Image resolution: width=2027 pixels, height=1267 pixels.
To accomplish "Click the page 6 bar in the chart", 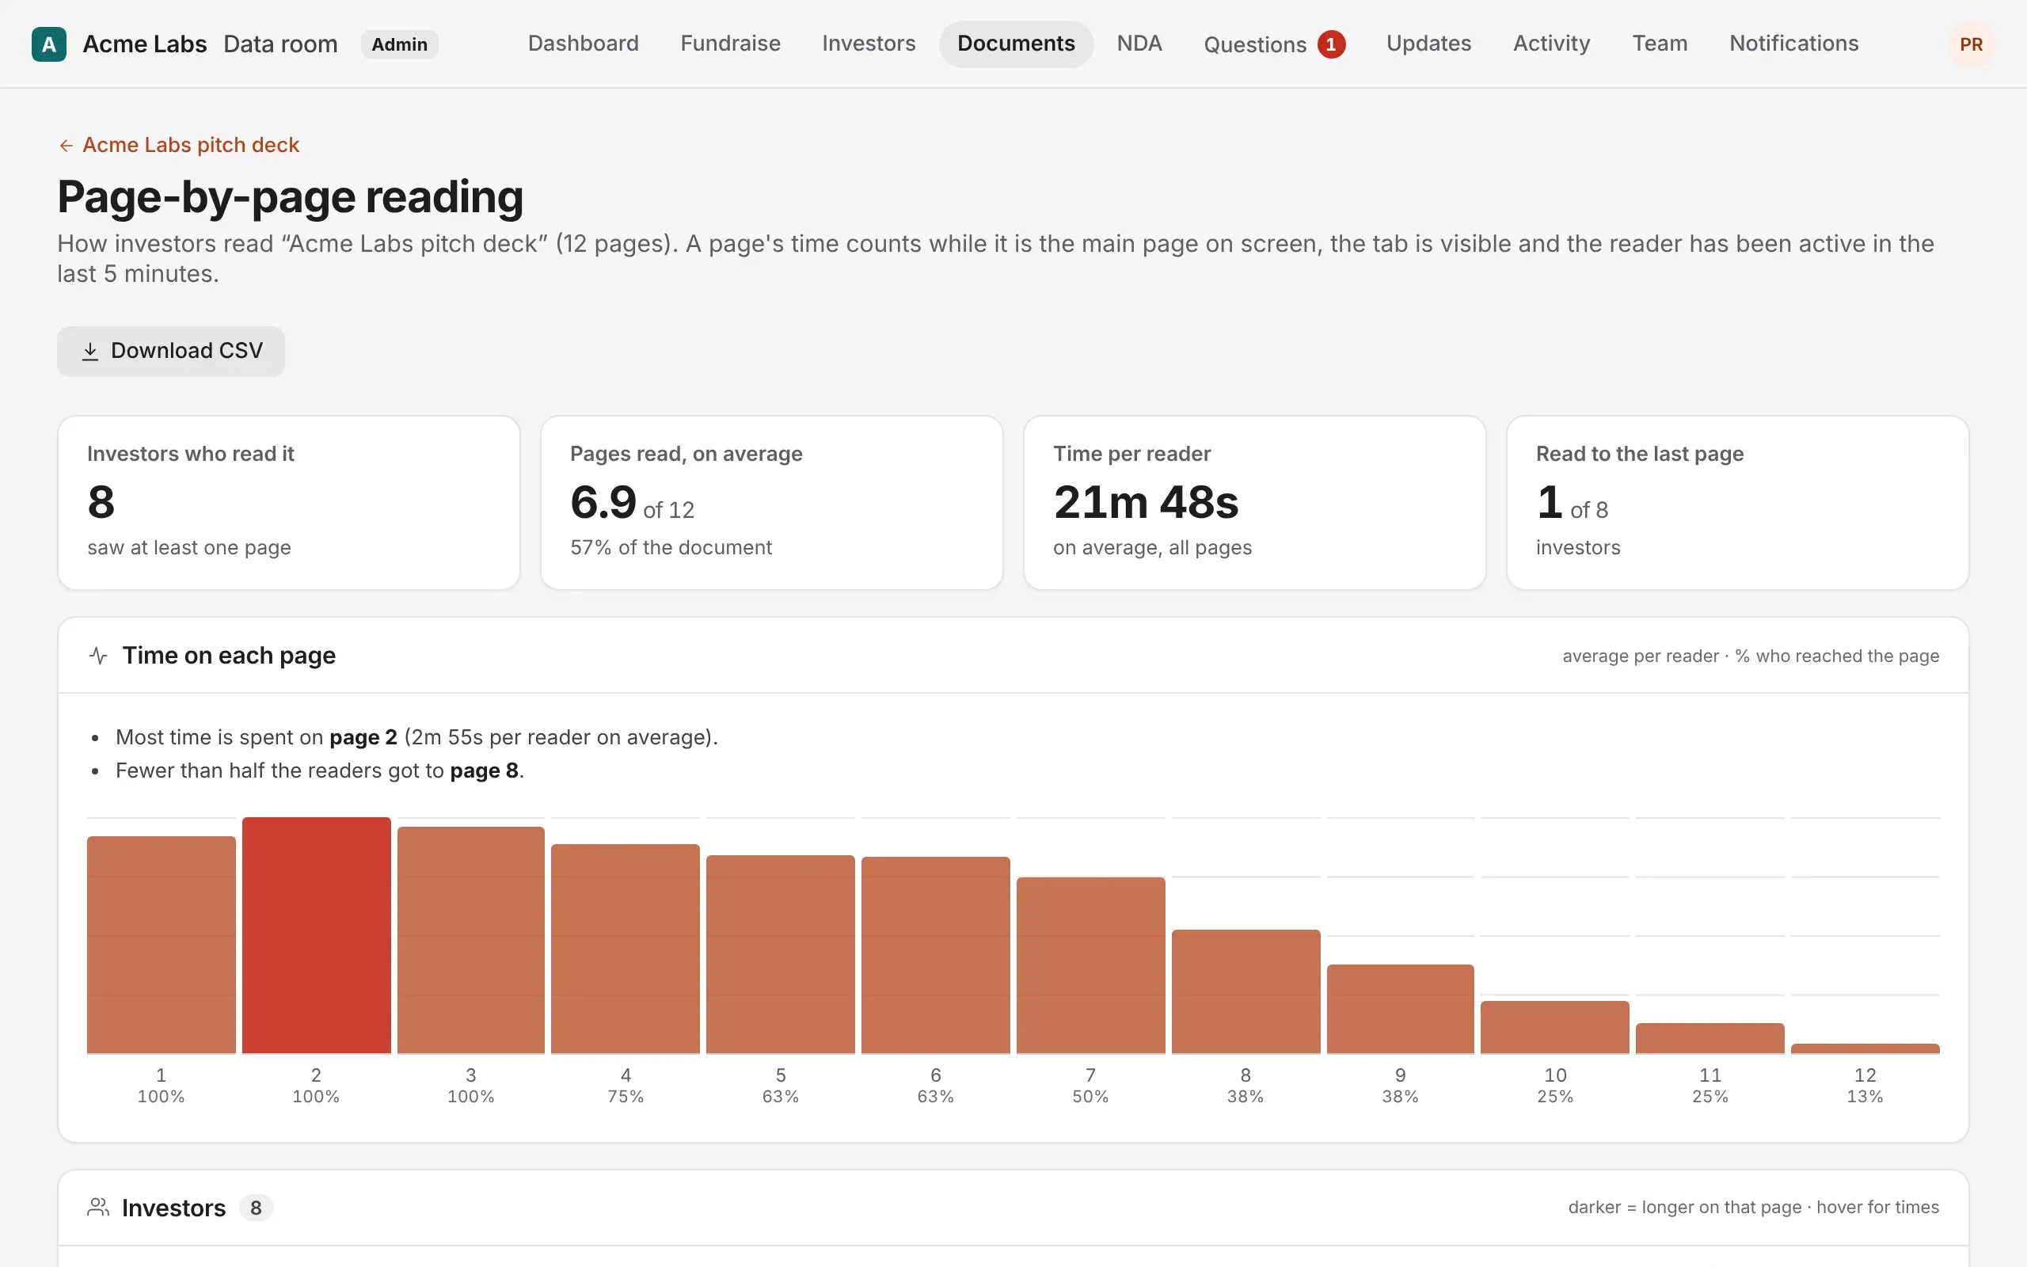I will click(936, 955).
